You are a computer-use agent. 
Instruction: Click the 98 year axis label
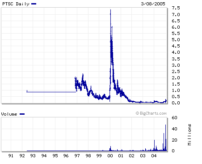[88, 156]
